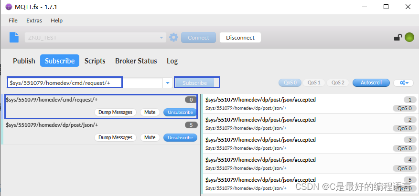The width and height of the screenshot is (419, 196).
Task: Select received message number 5
Action: (311, 184)
